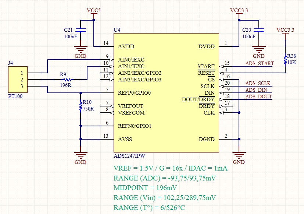Screen dimensions: 304x214
Task: Click the 100nF value of C20
Action: [249, 36]
